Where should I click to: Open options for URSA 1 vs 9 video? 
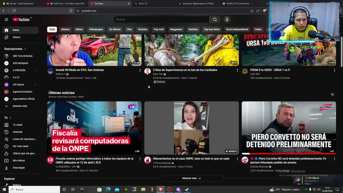pos(334,70)
